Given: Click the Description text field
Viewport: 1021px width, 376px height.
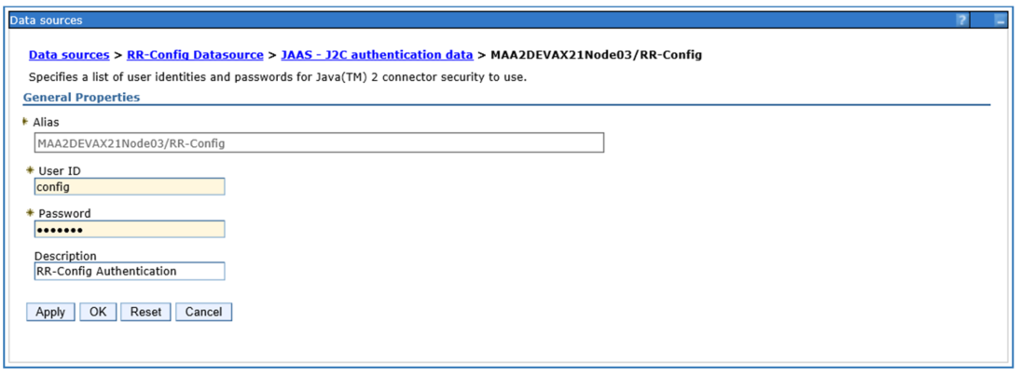Looking at the screenshot, I should click(129, 271).
